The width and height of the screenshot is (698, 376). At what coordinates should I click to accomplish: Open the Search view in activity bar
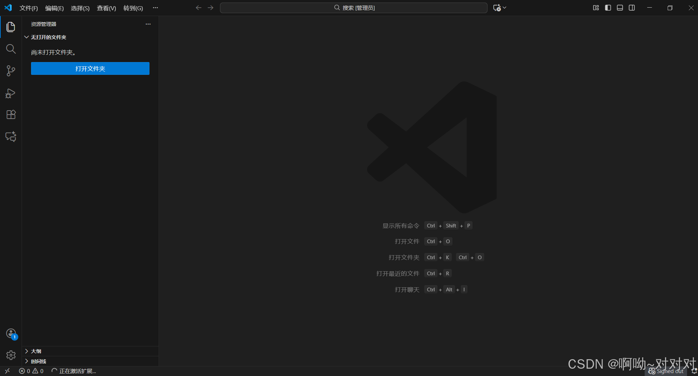(x=11, y=49)
